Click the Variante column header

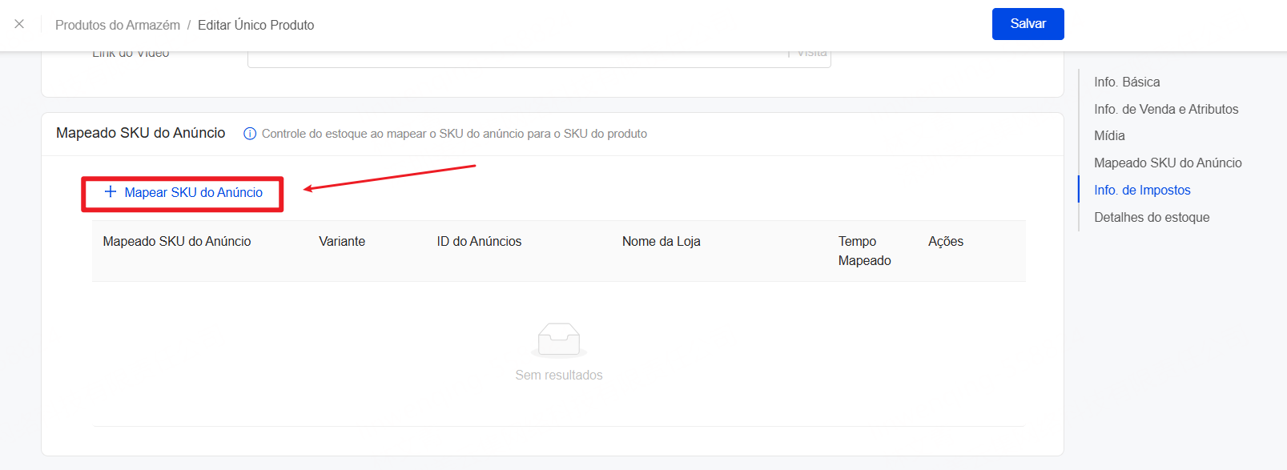point(342,241)
